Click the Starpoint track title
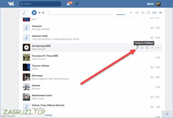The height and width of the screenshot is (118, 173). (37, 26)
